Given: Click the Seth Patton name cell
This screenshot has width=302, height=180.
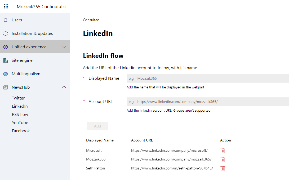Looking at the screenshot, I should click(96, 168).
